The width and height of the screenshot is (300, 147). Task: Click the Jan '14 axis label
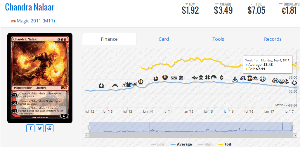coord(148,111)
